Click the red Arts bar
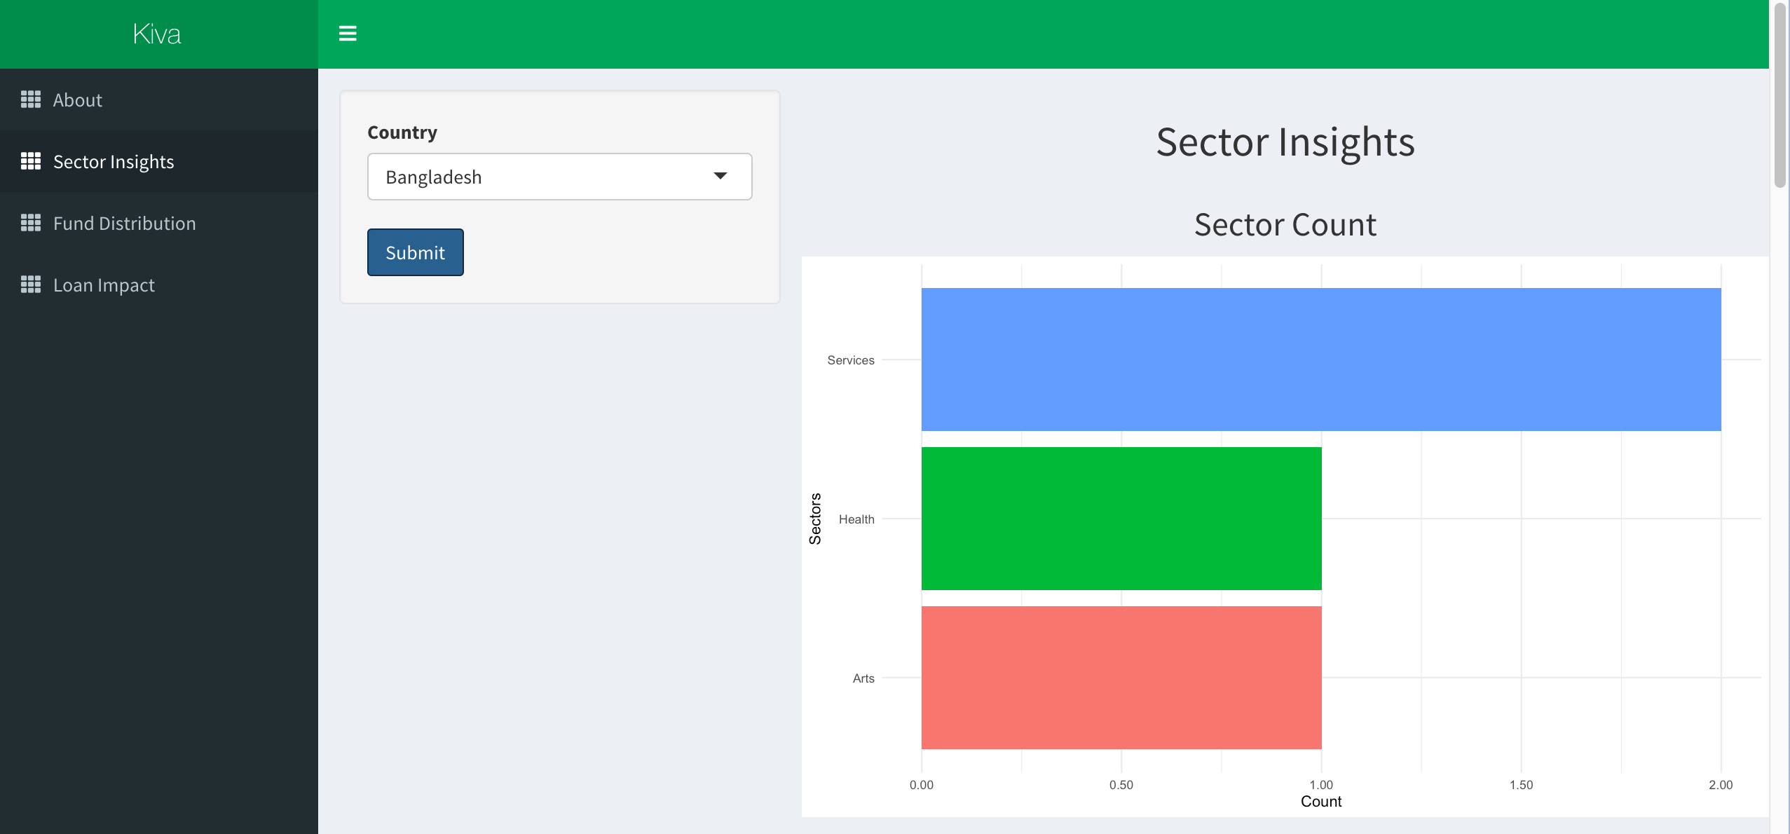Screen dimensions: 1790x834 tap(1121, 678)
